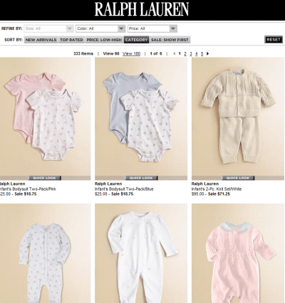Expand the Color: All dropdown
This screenshot has width=285, height=303.
click(x=100, y=28)
